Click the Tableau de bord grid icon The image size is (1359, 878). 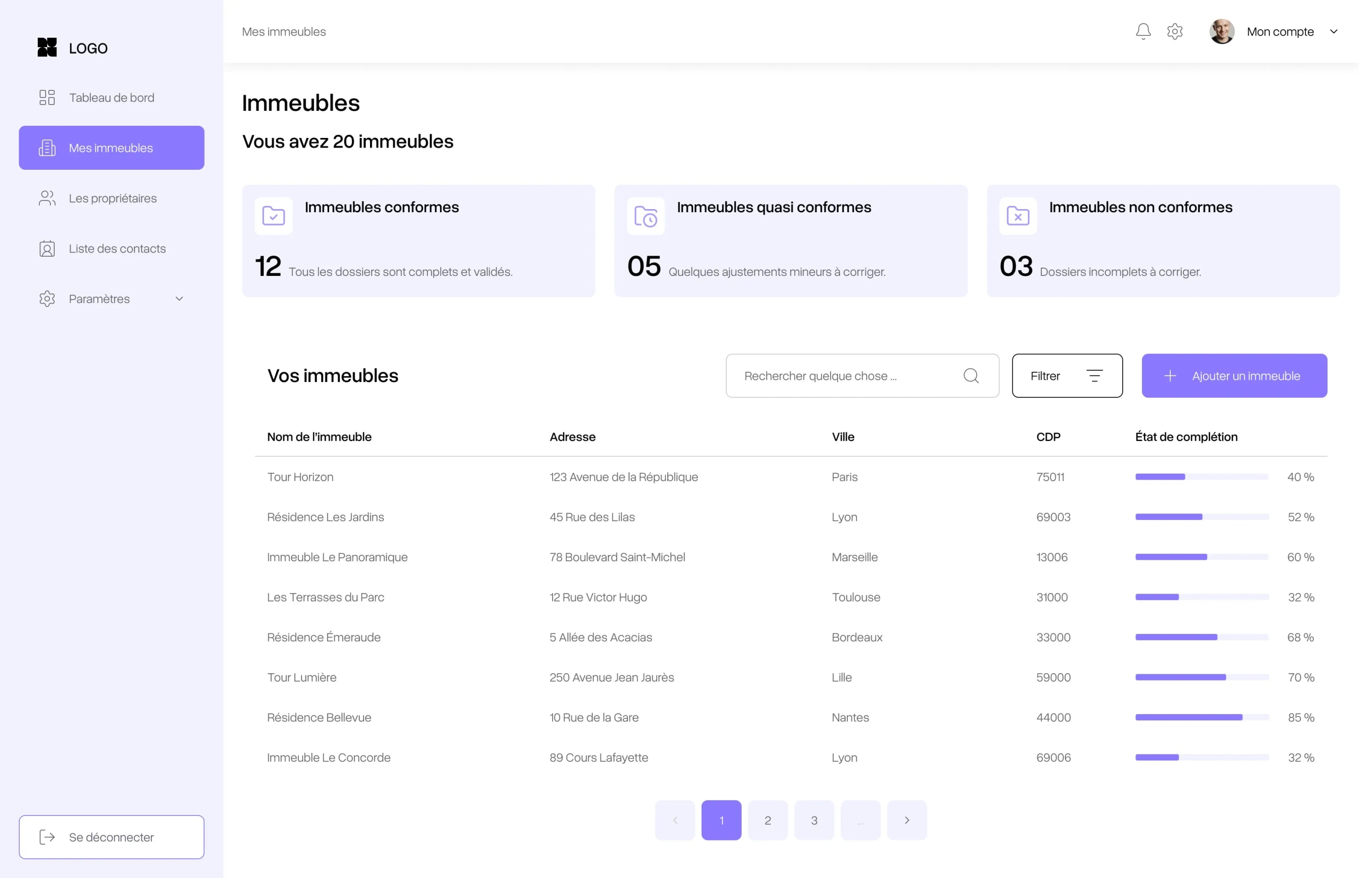[47, 98]
